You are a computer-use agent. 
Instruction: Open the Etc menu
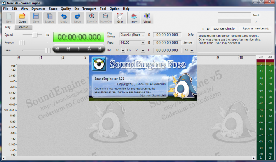coord(77,9)
